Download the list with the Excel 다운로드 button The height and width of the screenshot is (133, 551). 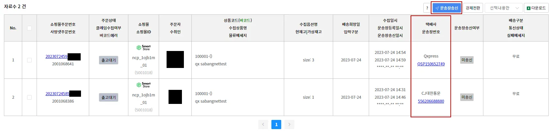pyautogui.click(x=536, y=8)
